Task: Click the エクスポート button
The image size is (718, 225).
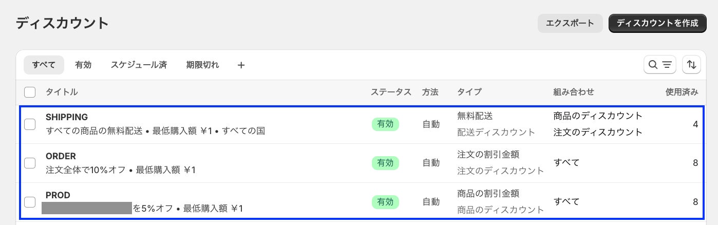Action: pos(570,23)
